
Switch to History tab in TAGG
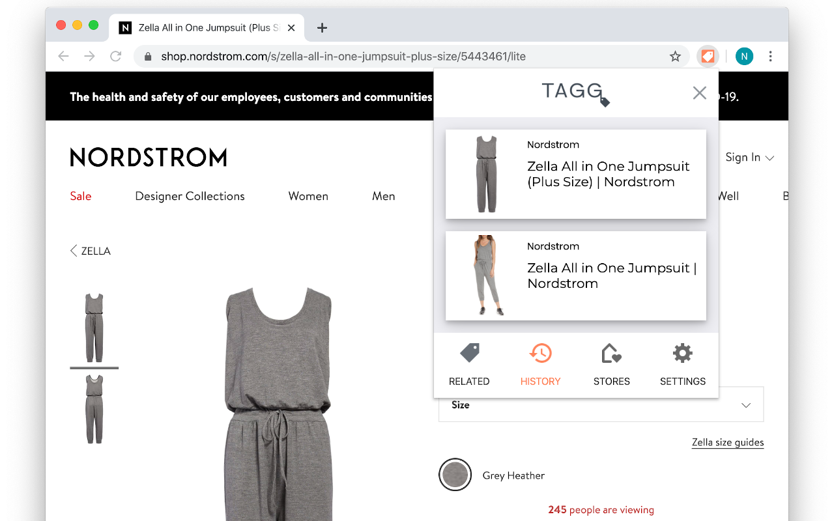tap(540, 365)
